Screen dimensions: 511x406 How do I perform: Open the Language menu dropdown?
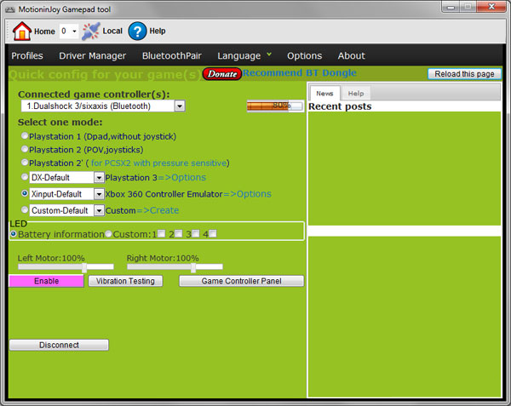click(x=244, y=55)
